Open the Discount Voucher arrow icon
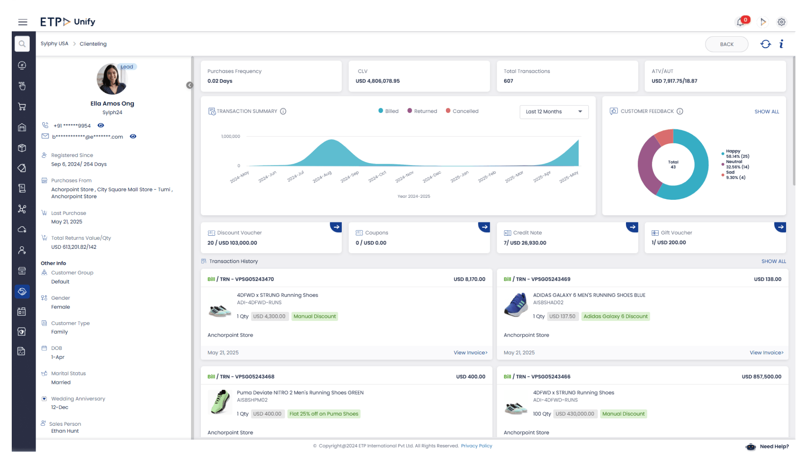808x459 pixels. 336,227
